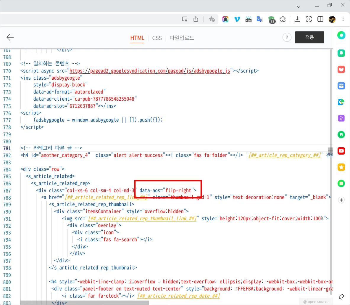Go back using the left arrow
The image size is (350, 305).
[10, 37]
